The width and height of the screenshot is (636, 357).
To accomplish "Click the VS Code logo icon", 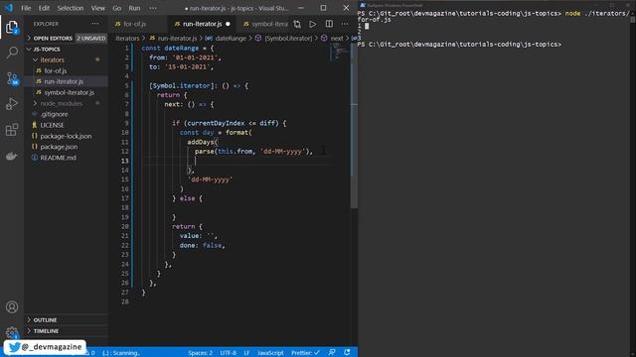I will click(9, 8).
